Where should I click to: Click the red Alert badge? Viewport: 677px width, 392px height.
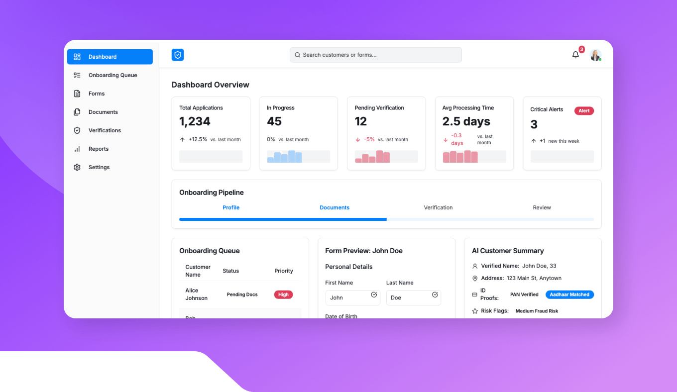[584, 111]
